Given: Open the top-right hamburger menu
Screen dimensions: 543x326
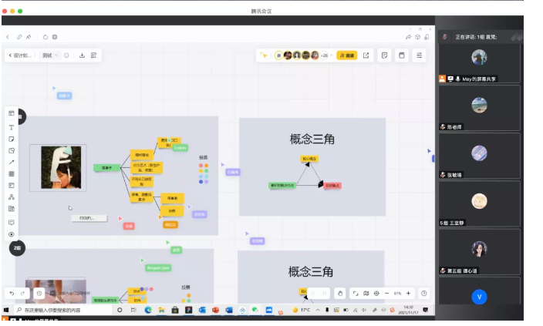Looking at the screenshot, I should tap(419, 55).
